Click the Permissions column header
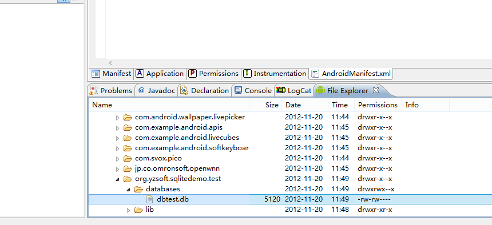 pyautogui.click(x=378, y=105)
